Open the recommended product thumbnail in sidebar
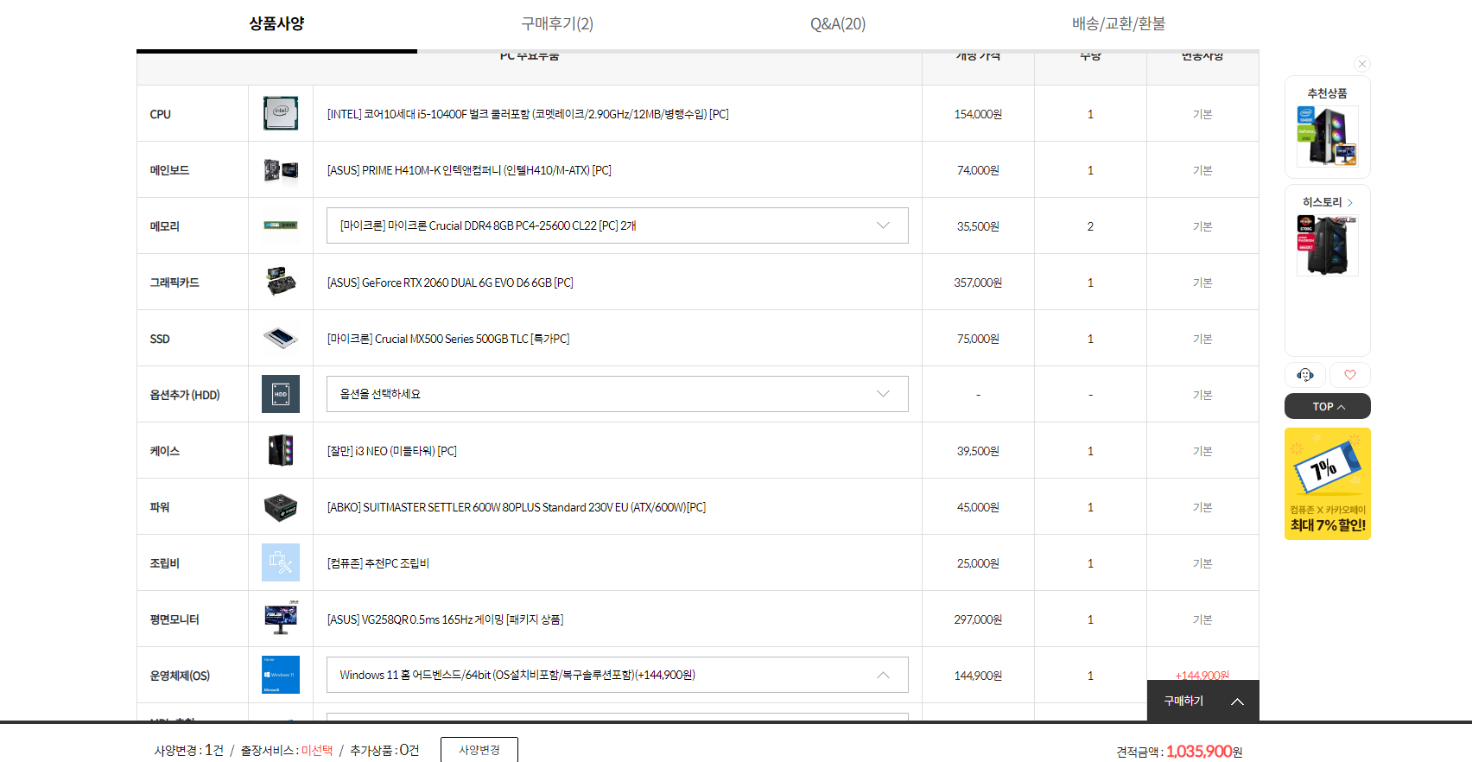Image resolution: width=1472 pixels, height=762 pixels. (1328, 136)
